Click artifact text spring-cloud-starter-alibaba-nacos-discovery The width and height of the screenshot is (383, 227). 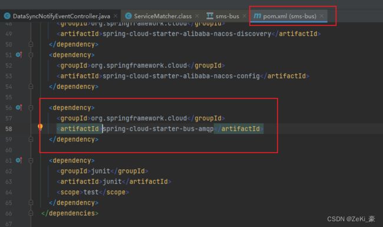tap(187, 34)
